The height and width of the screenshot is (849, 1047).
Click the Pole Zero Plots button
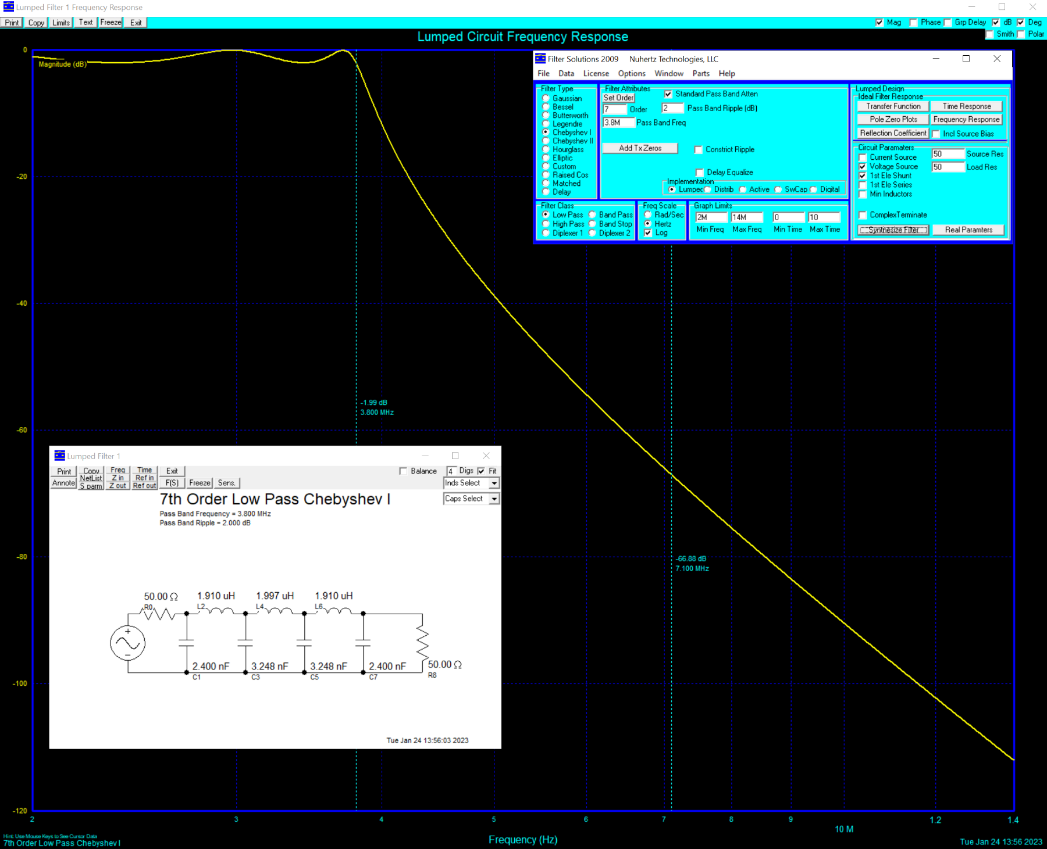pos(893,120)
